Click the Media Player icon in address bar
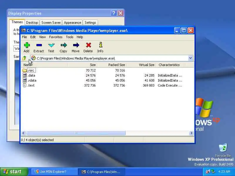Screen dimensions: 235x176 [33, 58]
